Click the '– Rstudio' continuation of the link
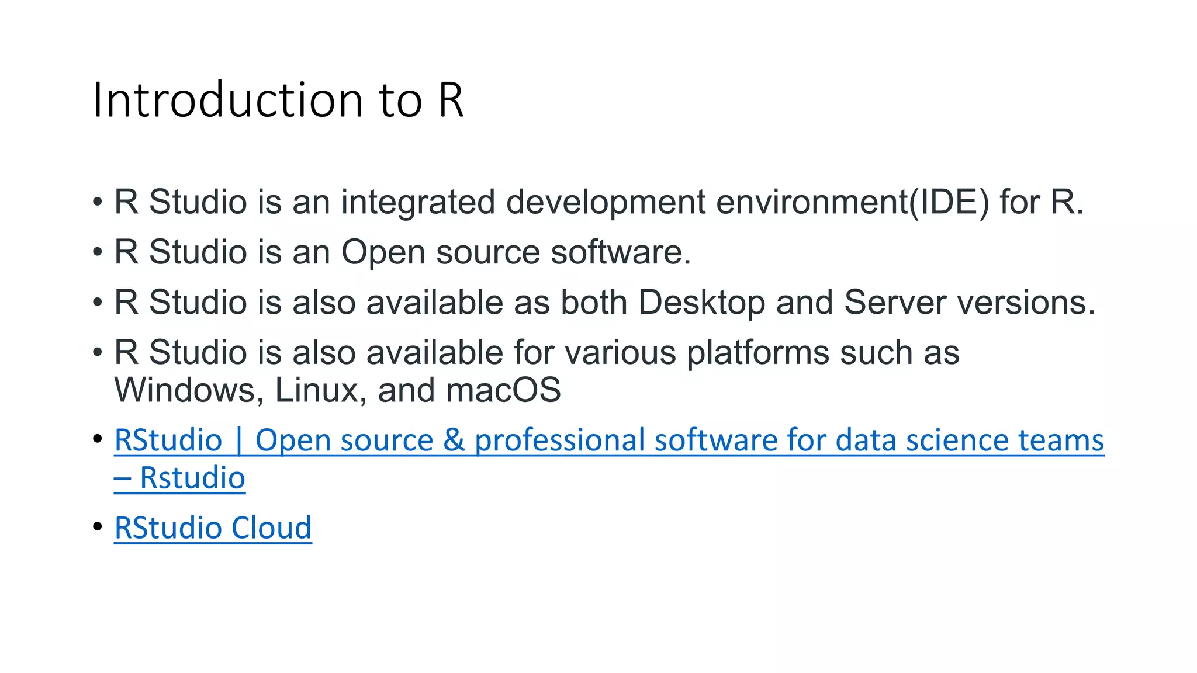The height and width of the screenshot is (673, 1197). 179,478
